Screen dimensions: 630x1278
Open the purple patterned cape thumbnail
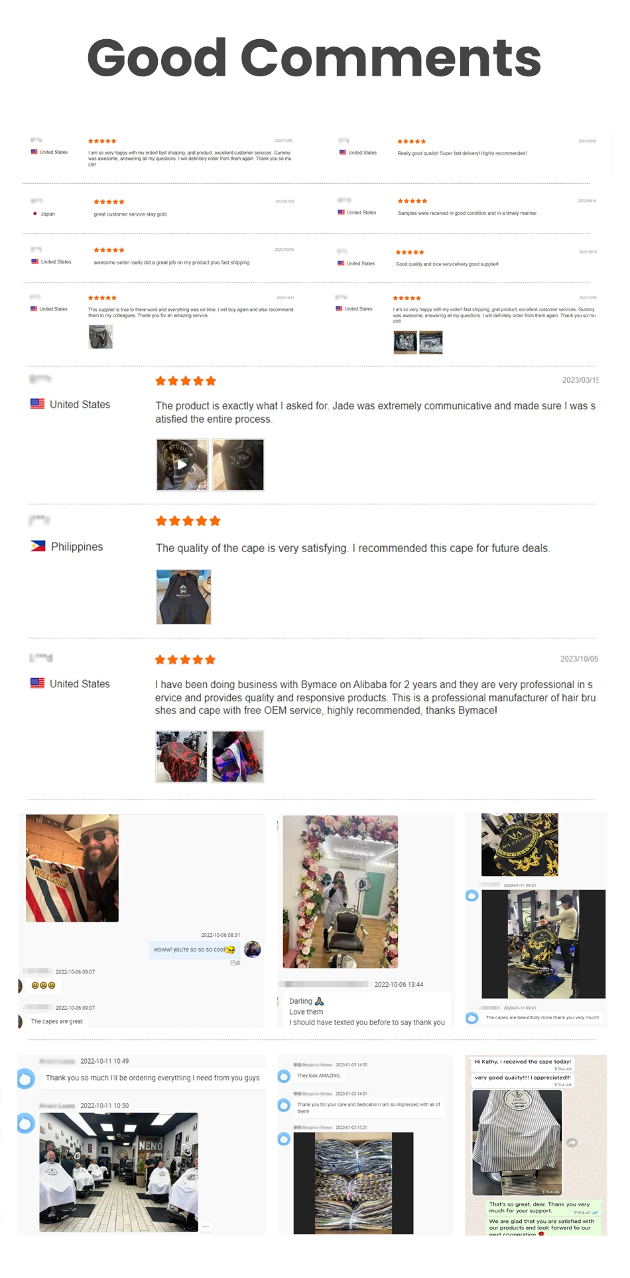(x=237, y=756)
